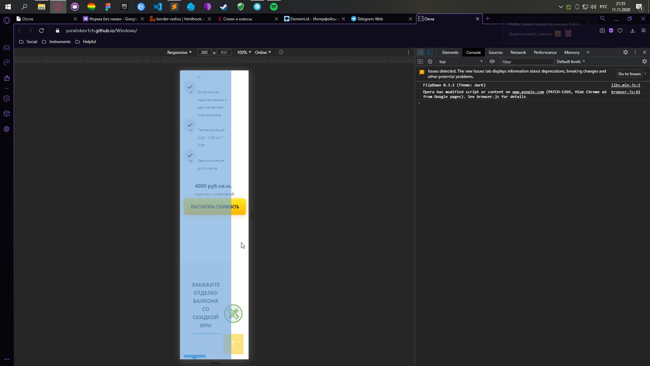
Task: Click scroll-to-top arrow button on page
Action: [x=233, y=344]
